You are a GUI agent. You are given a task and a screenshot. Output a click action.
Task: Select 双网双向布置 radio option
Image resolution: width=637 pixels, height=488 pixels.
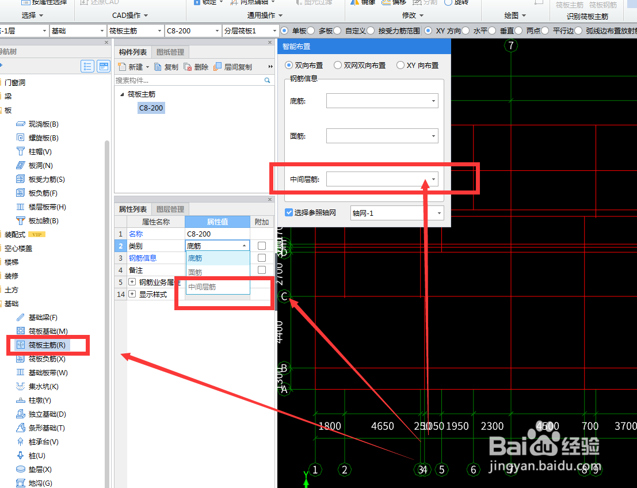(338, 66)
